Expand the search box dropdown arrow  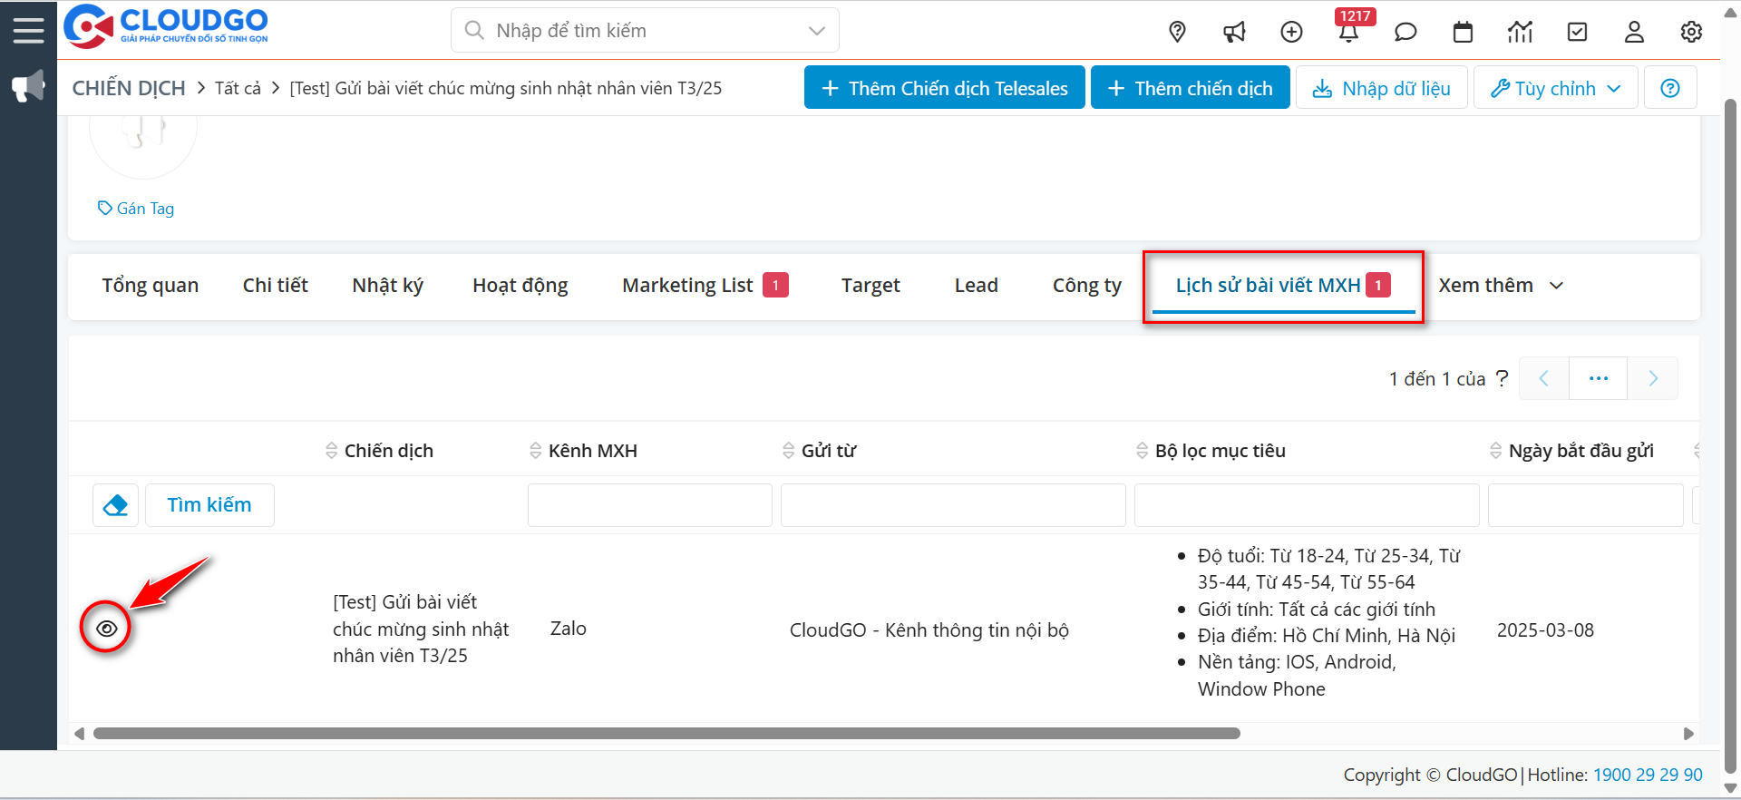tap(816, 31)
